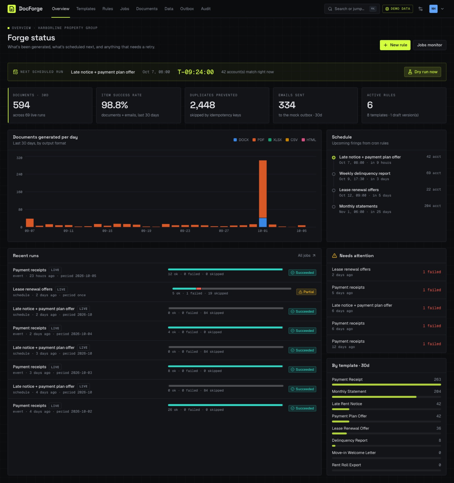Toggle CSV series in chart legend

pyautogui.click(x=292, y=140)
